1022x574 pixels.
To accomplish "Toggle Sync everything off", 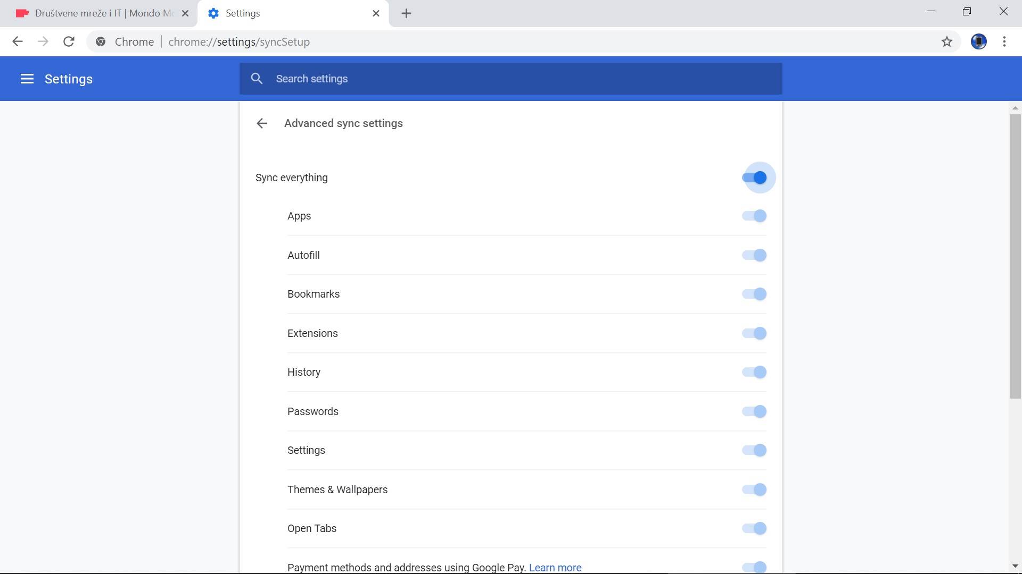I will click(754, 178).
